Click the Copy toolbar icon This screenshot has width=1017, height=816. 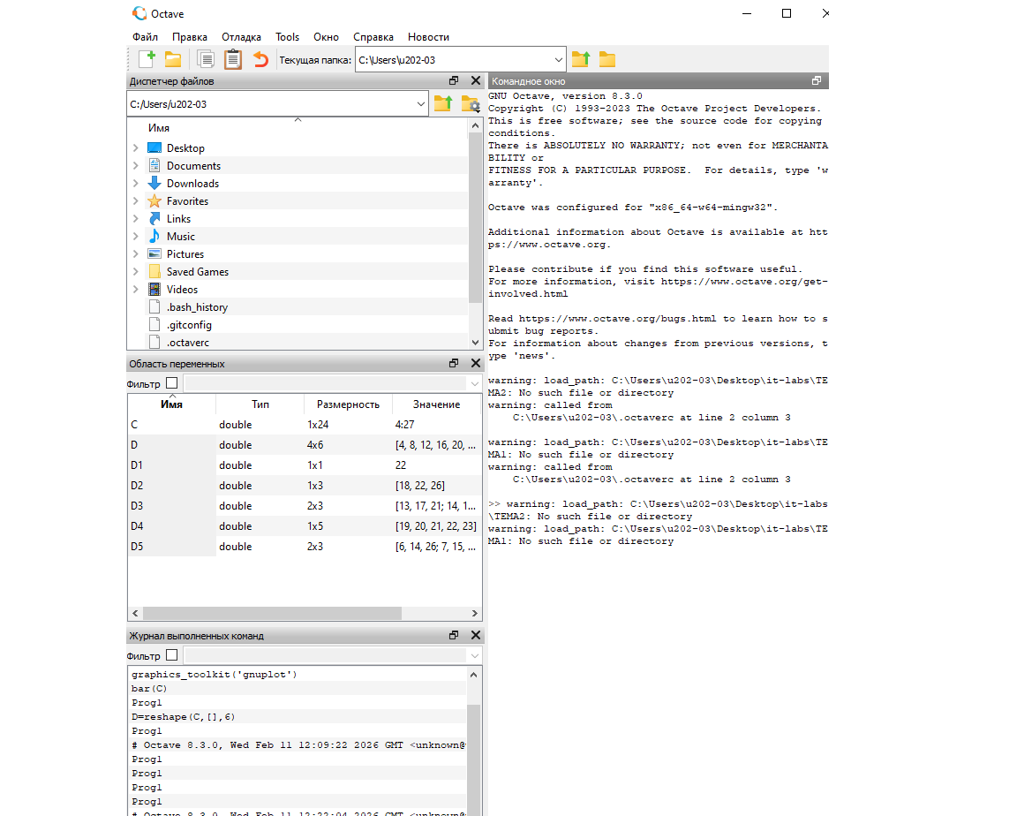click(x=206, y=59)
